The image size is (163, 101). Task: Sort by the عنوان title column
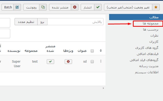tap(82, 51)
